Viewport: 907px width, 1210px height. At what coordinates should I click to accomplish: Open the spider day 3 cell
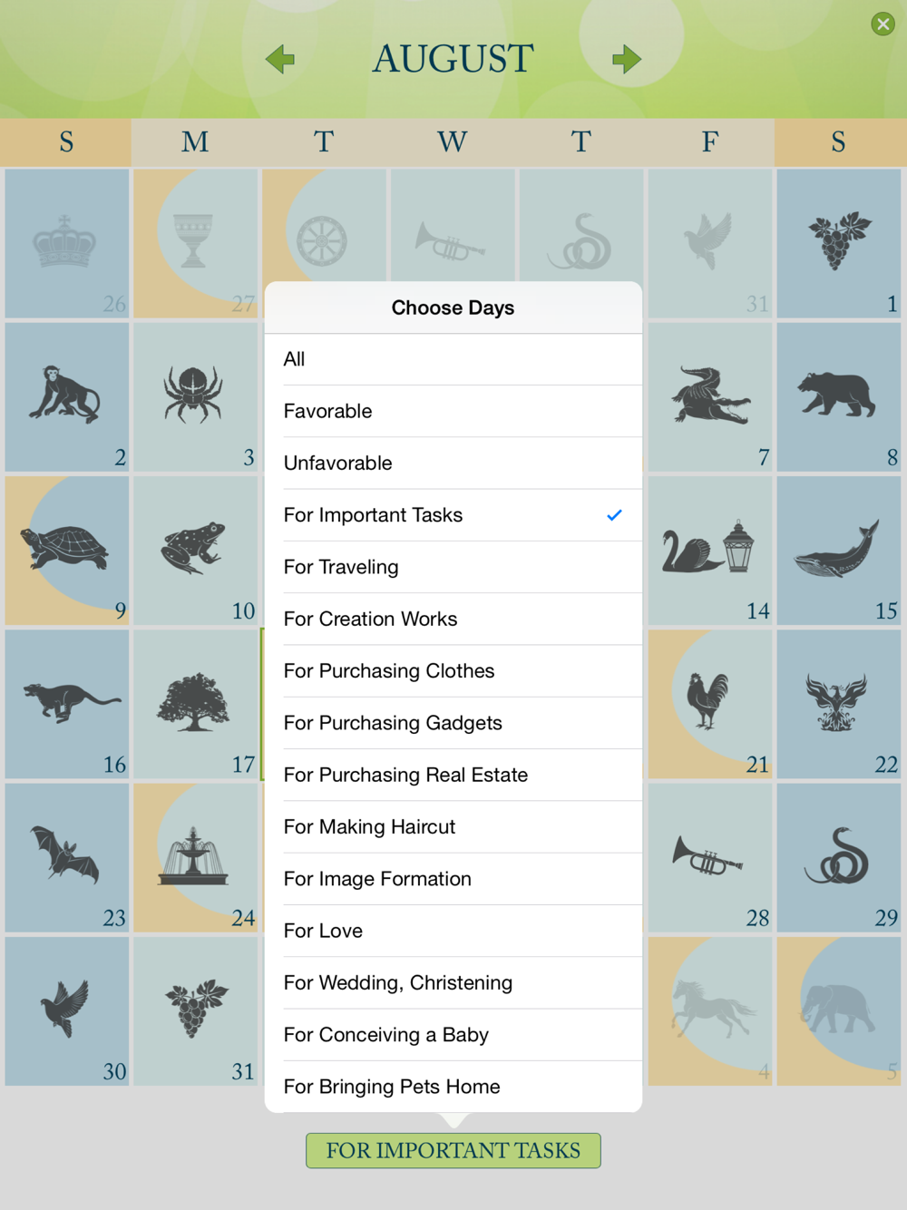click(x=195, y=397)
